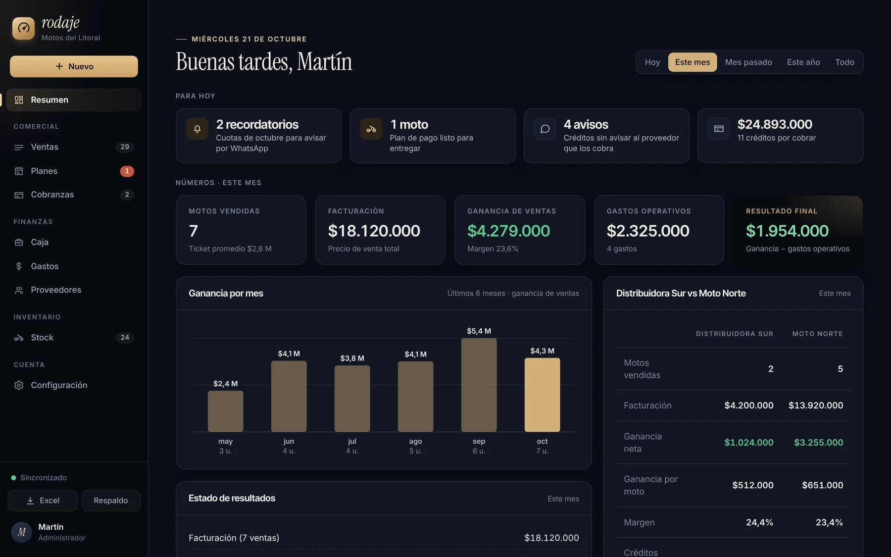Click the Resultado final $1.954.000 card
The image size is (891, 557).
pos(798,230)
